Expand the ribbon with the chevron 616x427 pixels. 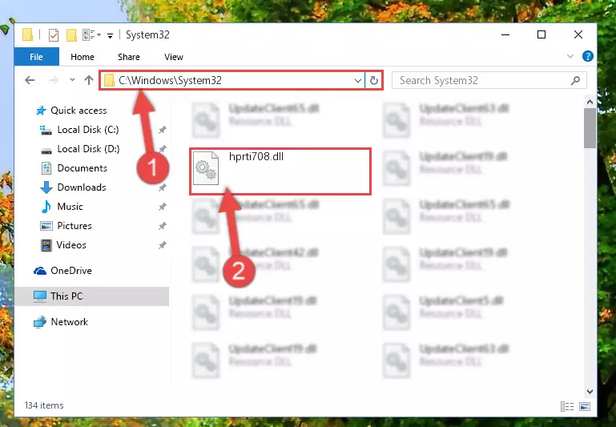click(x=570, y=57)
